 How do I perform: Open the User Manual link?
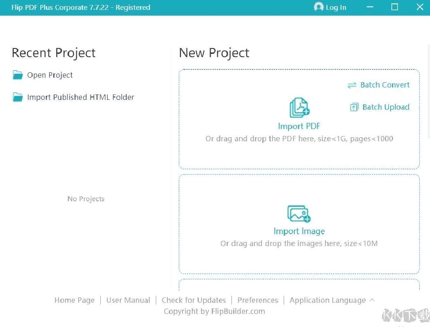coord(128,300)
